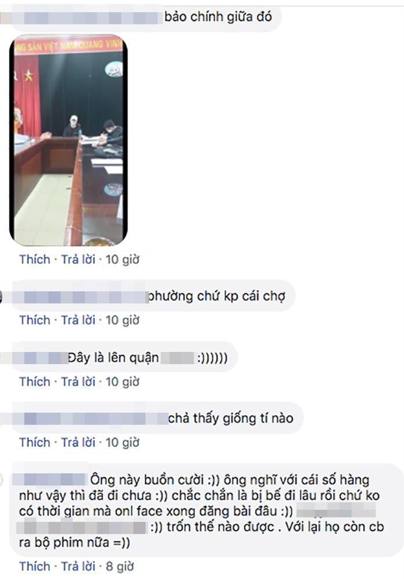Reply to comment 'chả thấy giống tí nào'
This screenshot has height=579, width=404.
click(78, 442)
